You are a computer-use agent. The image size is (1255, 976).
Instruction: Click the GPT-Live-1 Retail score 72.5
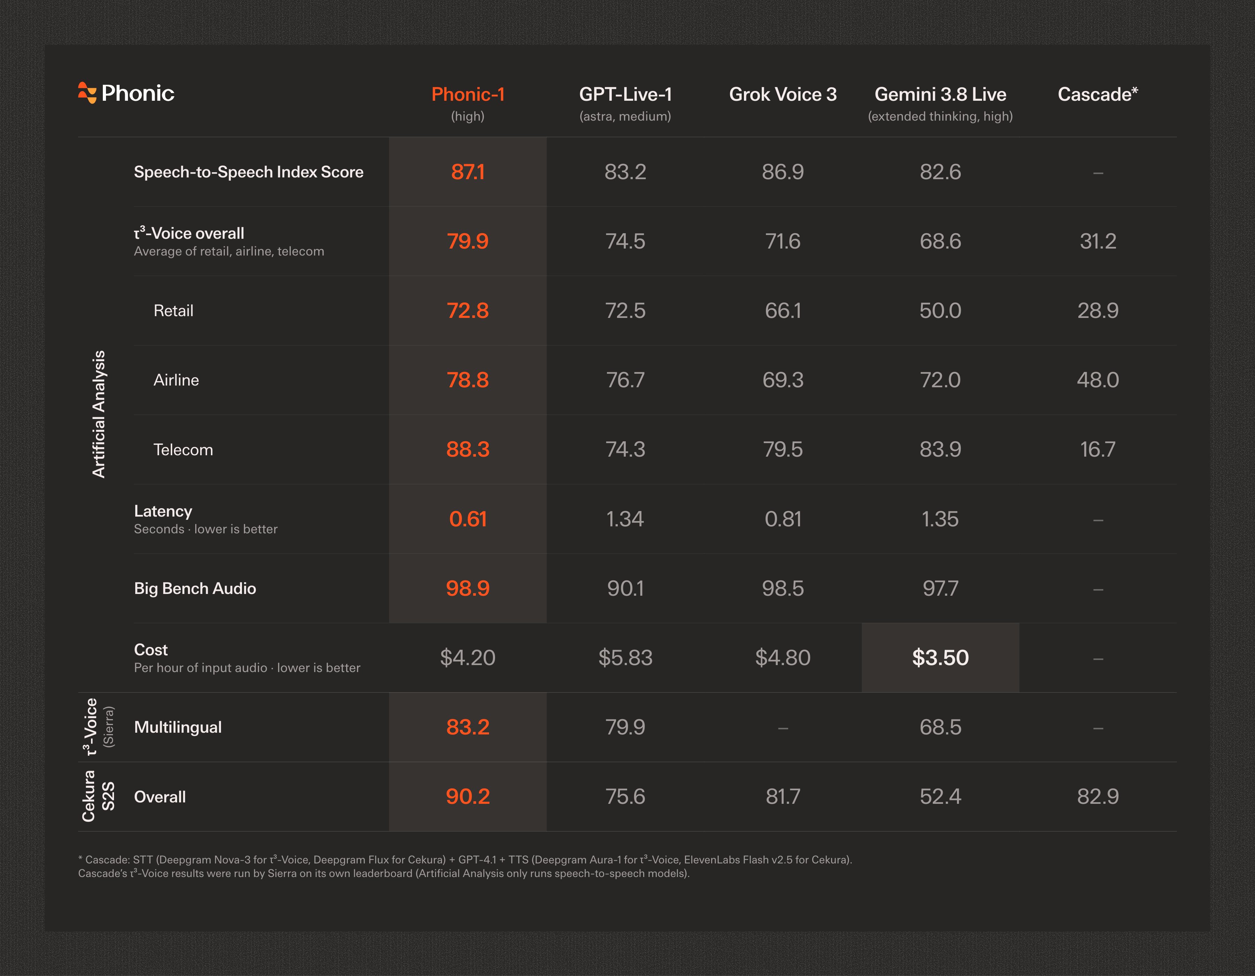625,311
